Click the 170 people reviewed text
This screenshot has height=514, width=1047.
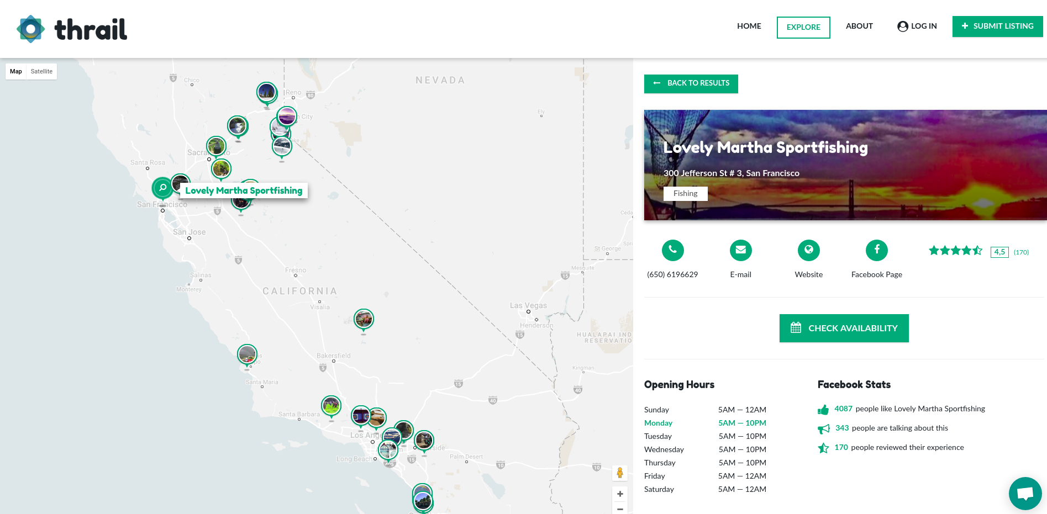(899, 447)
